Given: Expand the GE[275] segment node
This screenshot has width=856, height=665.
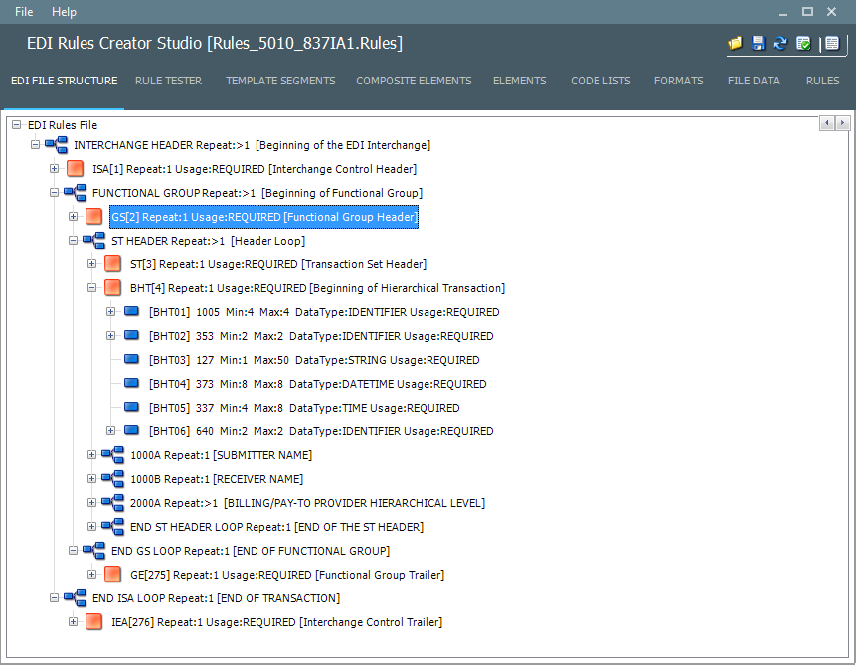Looking at the screenshot, I should click(x=91, y=574).
